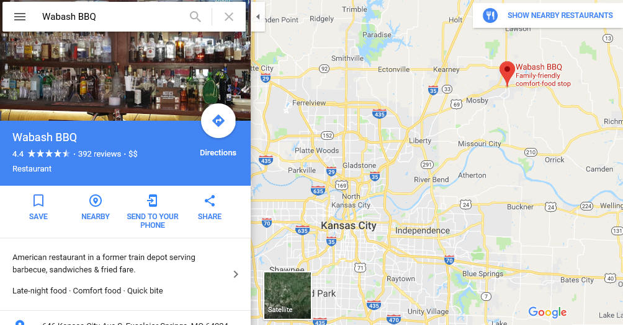Save Wabash BBQ with bookmark icon

tap(38, 201)
